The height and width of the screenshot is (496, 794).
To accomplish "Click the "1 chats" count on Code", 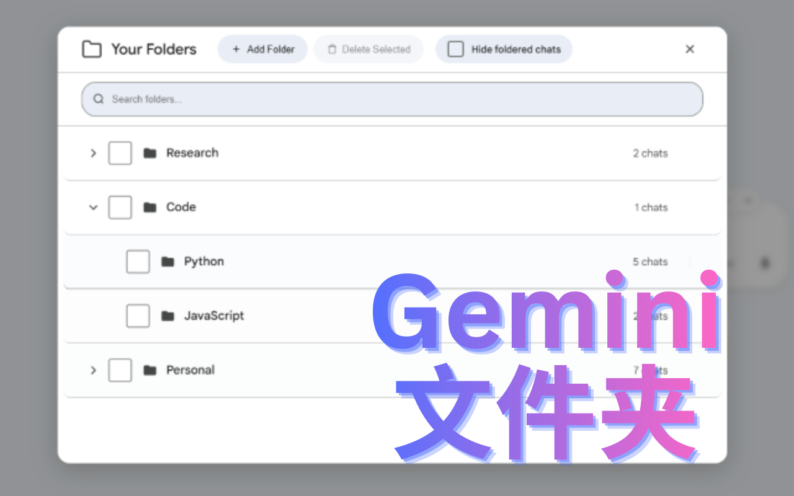I will point(651,207).
